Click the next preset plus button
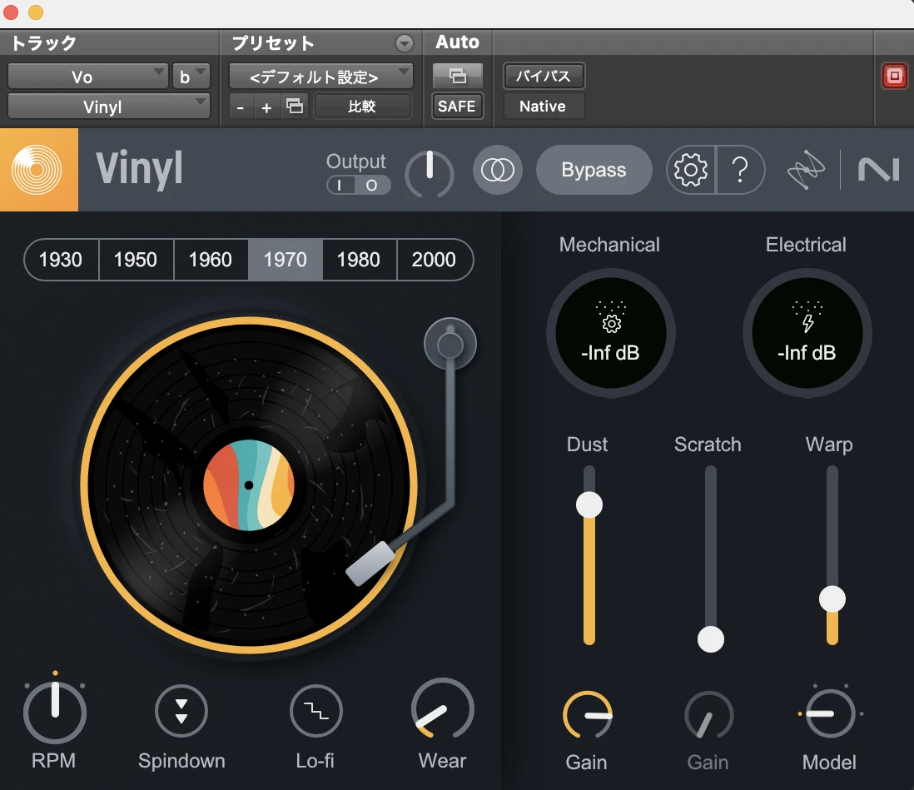Image resolution: width=914 pixels, height=790 pixels. (x=266, y=107)
